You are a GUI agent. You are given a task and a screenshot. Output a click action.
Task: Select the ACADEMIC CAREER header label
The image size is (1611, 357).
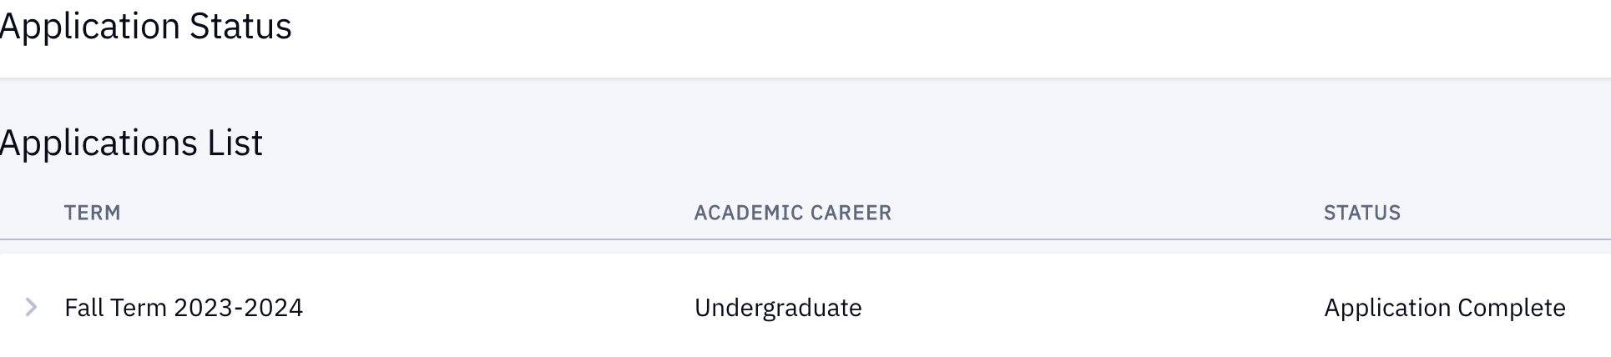tap(792, 213)
